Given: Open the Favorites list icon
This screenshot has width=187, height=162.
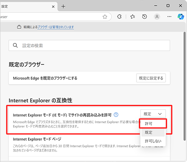Looking at the screenshot, I should [x=132, y=16].
